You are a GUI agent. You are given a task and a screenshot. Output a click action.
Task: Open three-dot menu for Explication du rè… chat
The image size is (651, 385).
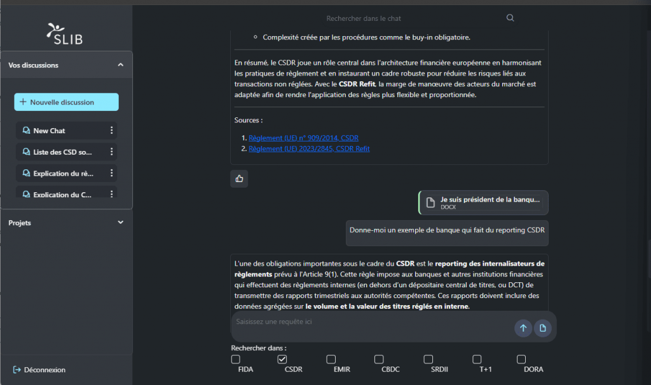coord(112,173)
